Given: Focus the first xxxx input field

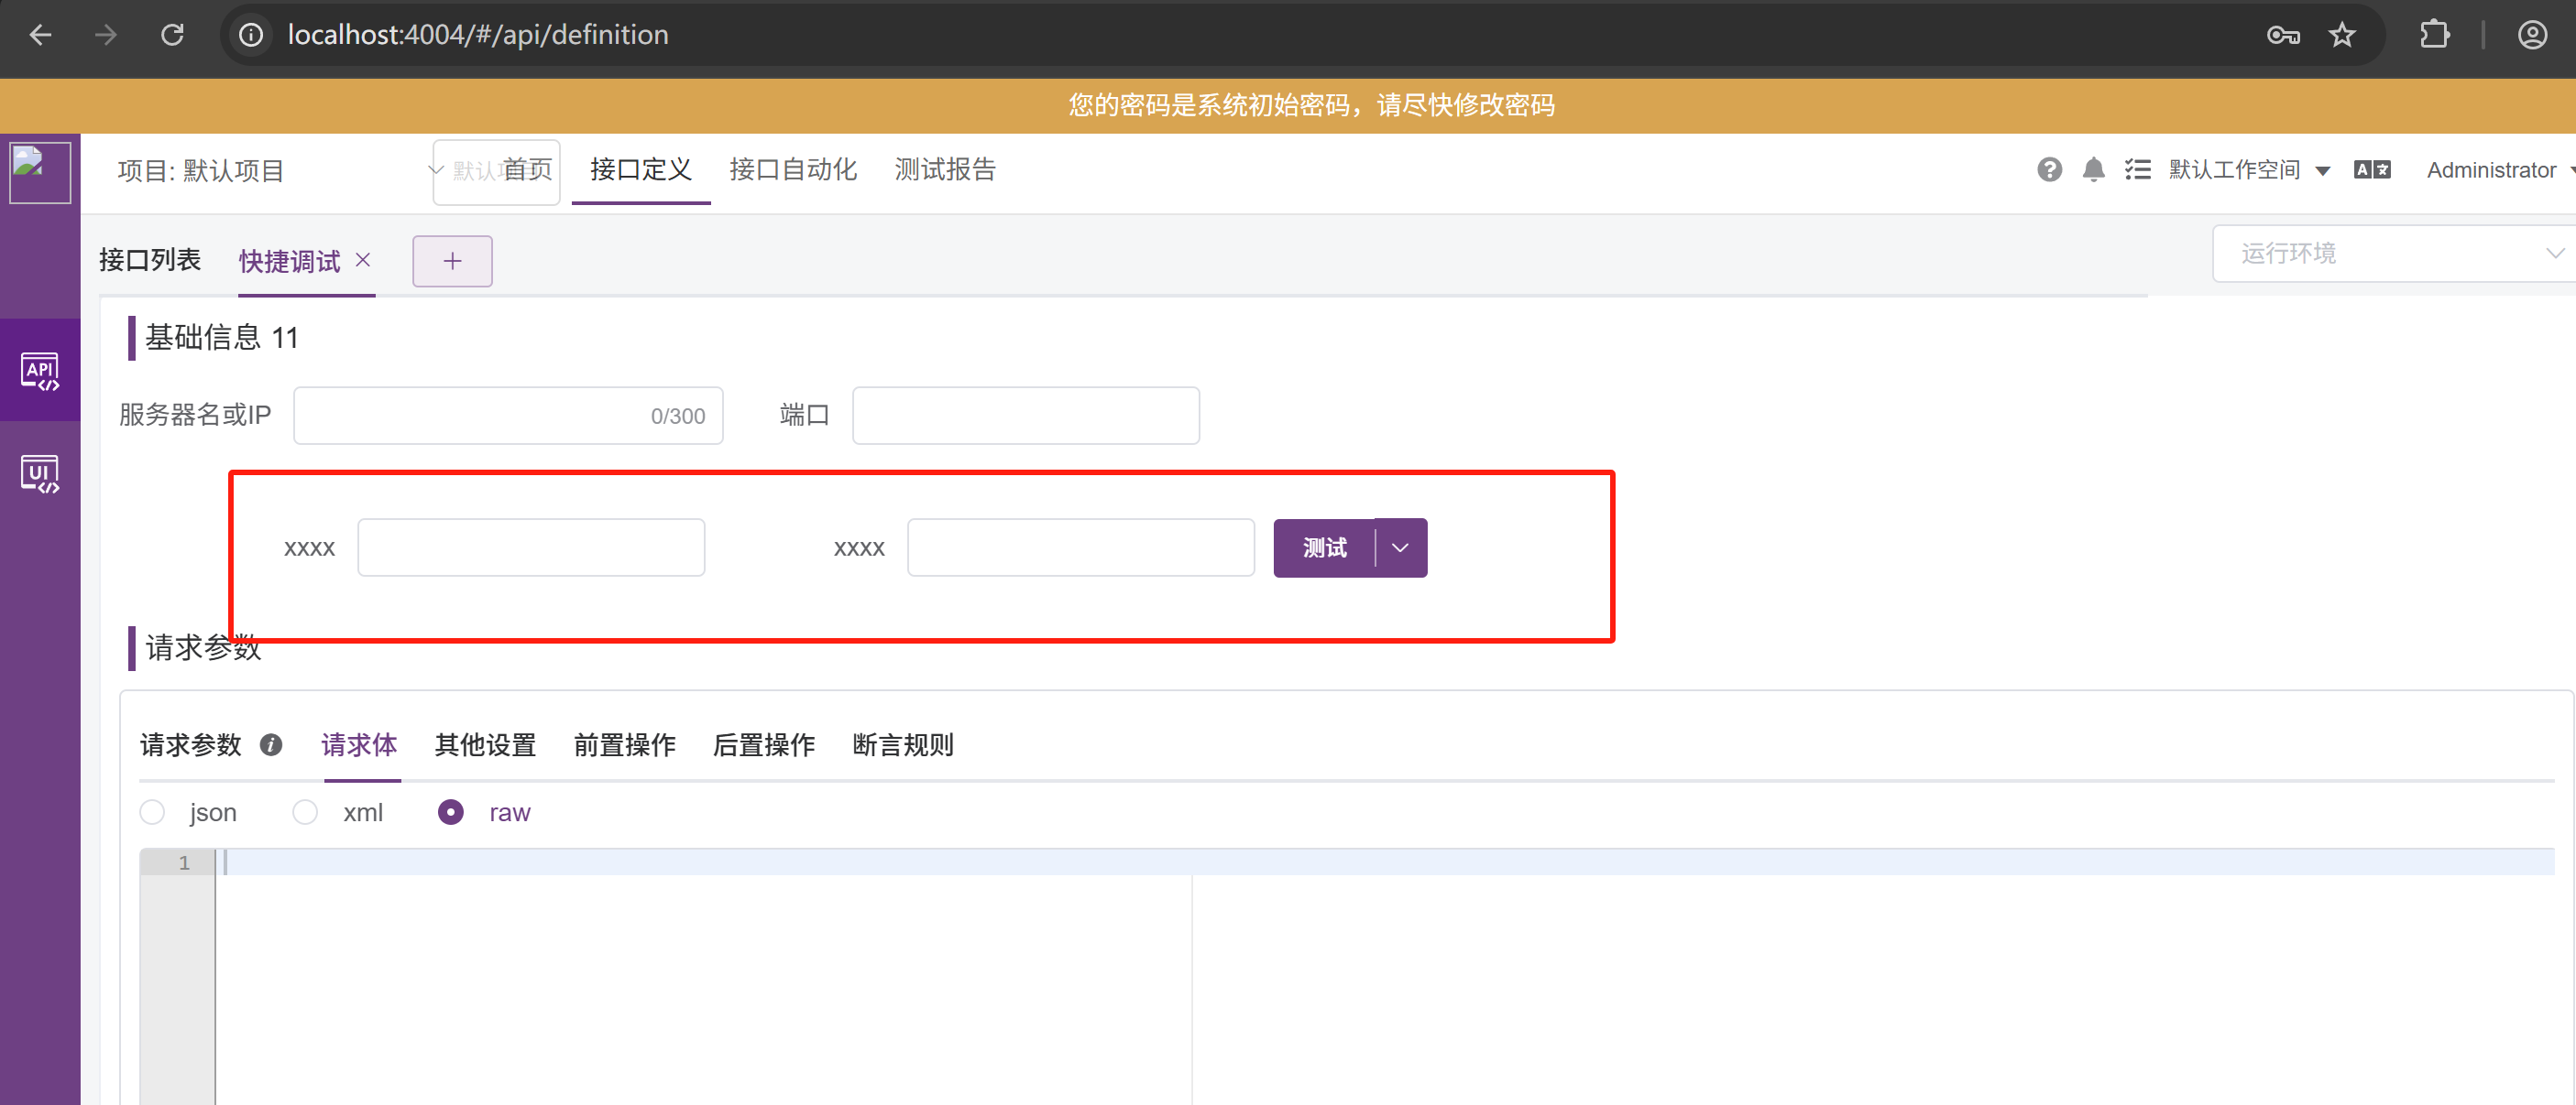Looking at the screenshot, I should tap(531, 547).
